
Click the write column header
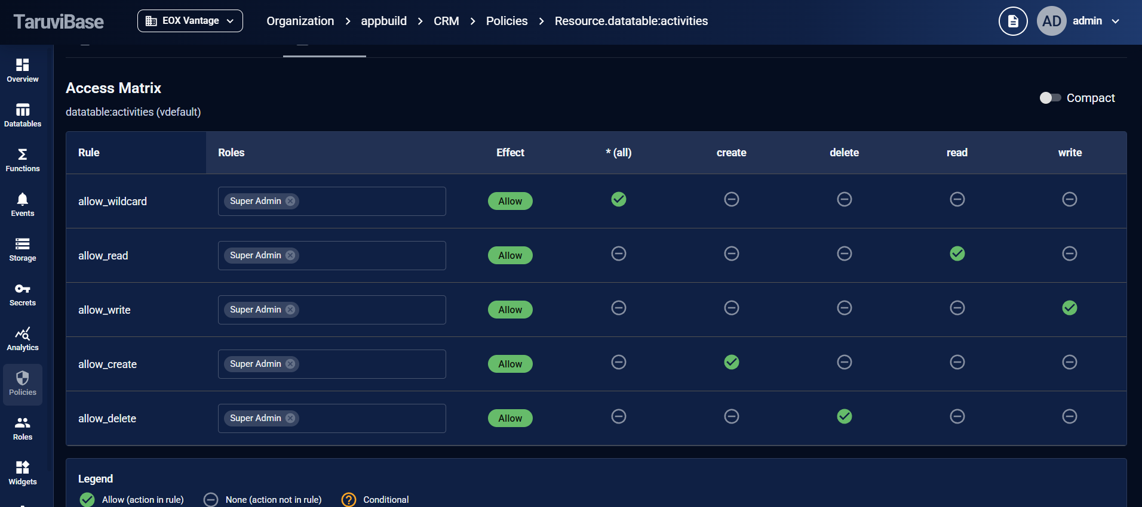[1070, 153]
